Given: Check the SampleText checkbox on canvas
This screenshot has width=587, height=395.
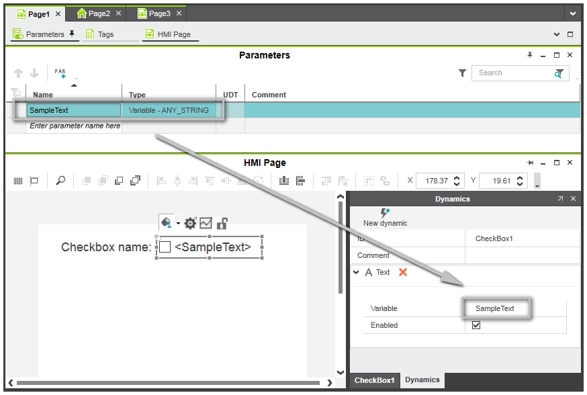Looking at the screenshot, I should click(x=165, y=247).
